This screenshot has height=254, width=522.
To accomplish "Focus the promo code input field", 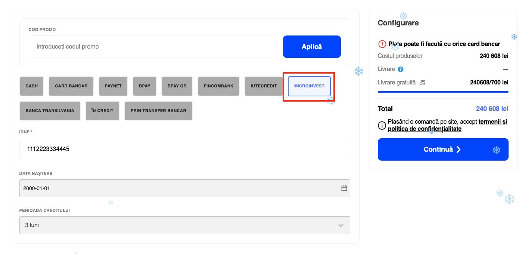I will (x=153, y=47).
